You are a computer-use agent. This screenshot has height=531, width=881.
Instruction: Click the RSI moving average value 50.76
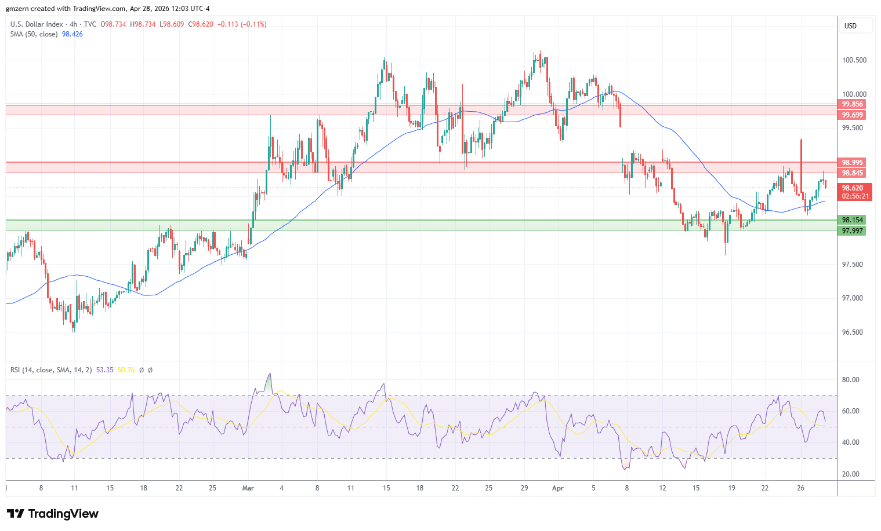(126, 370)
